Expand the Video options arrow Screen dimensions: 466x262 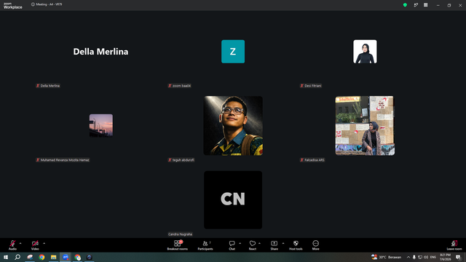[x=44, y=243]
